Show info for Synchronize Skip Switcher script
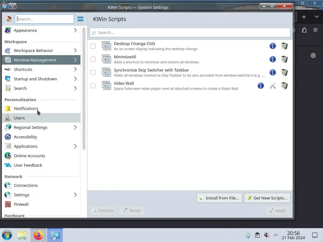This screenshot has height=242, width=323. pyautogui.click(x=273, y=72)
